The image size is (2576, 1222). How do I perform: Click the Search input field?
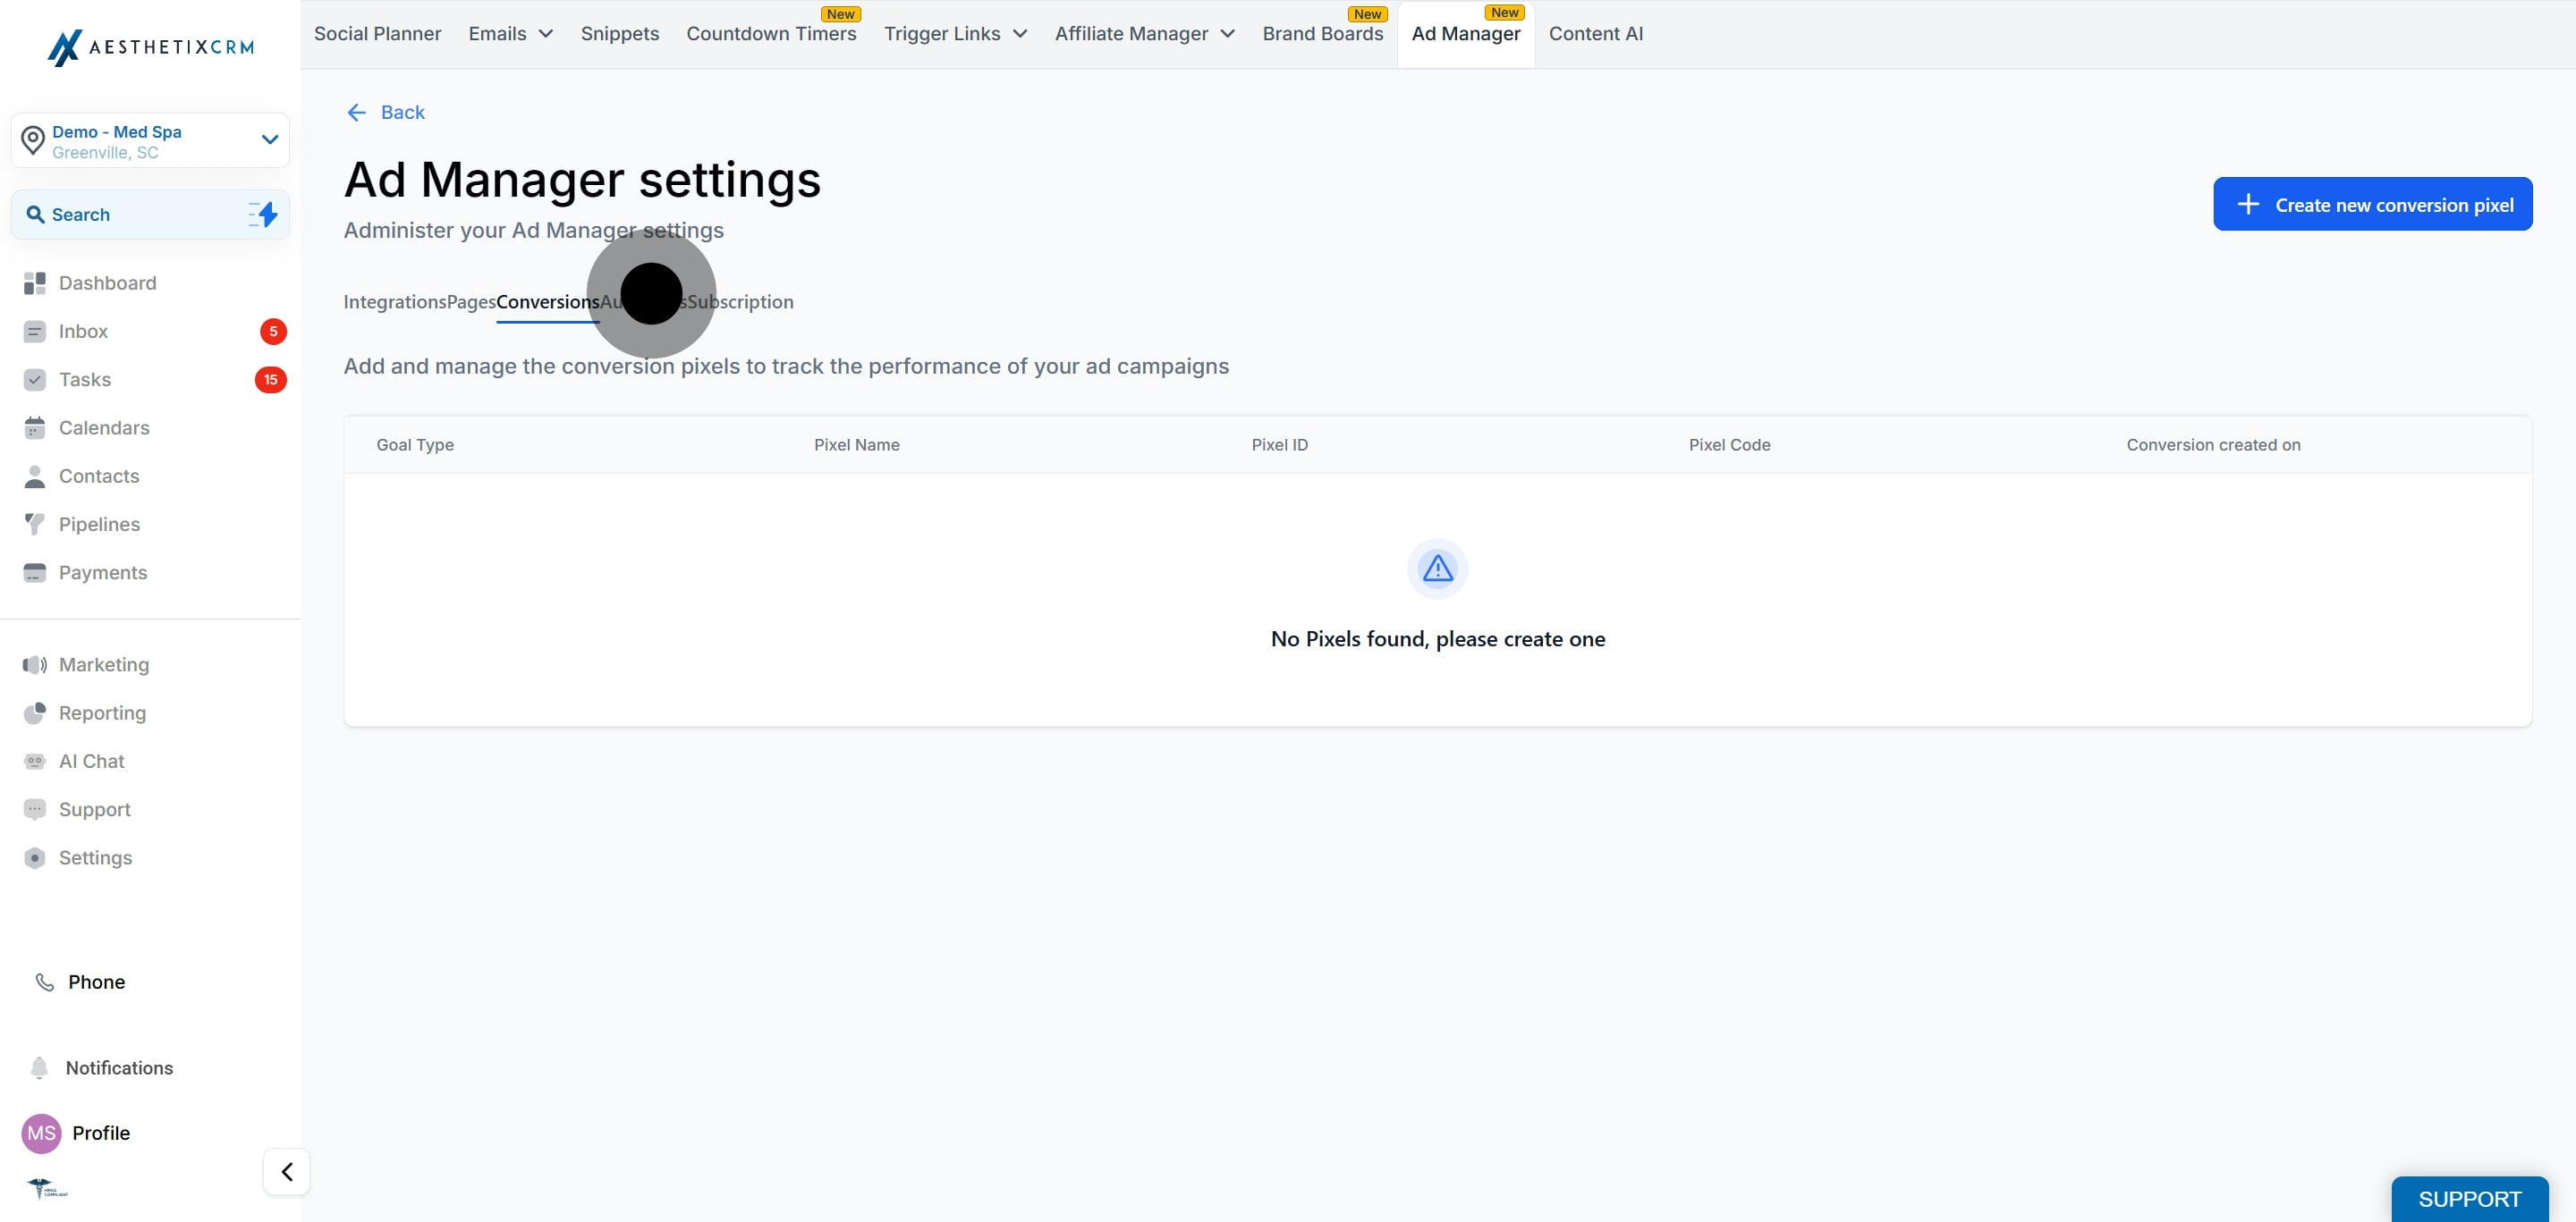pyautogui.click(x=130, y=215)
